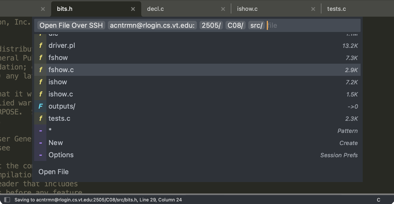Select the f icon next to ishow
Screen dimensions: 394x204
[40, 82]
